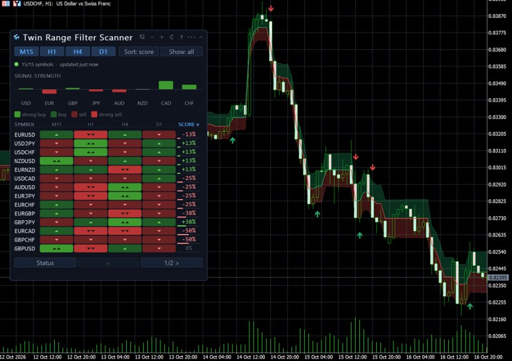Screen dimensions: 512x361
Task: Select the GBPUSD symbol row
Action: [106, 248]
